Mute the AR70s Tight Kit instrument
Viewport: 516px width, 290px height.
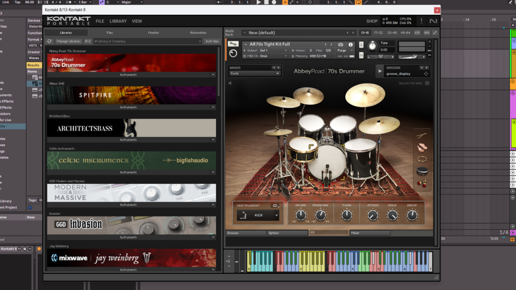361,55
